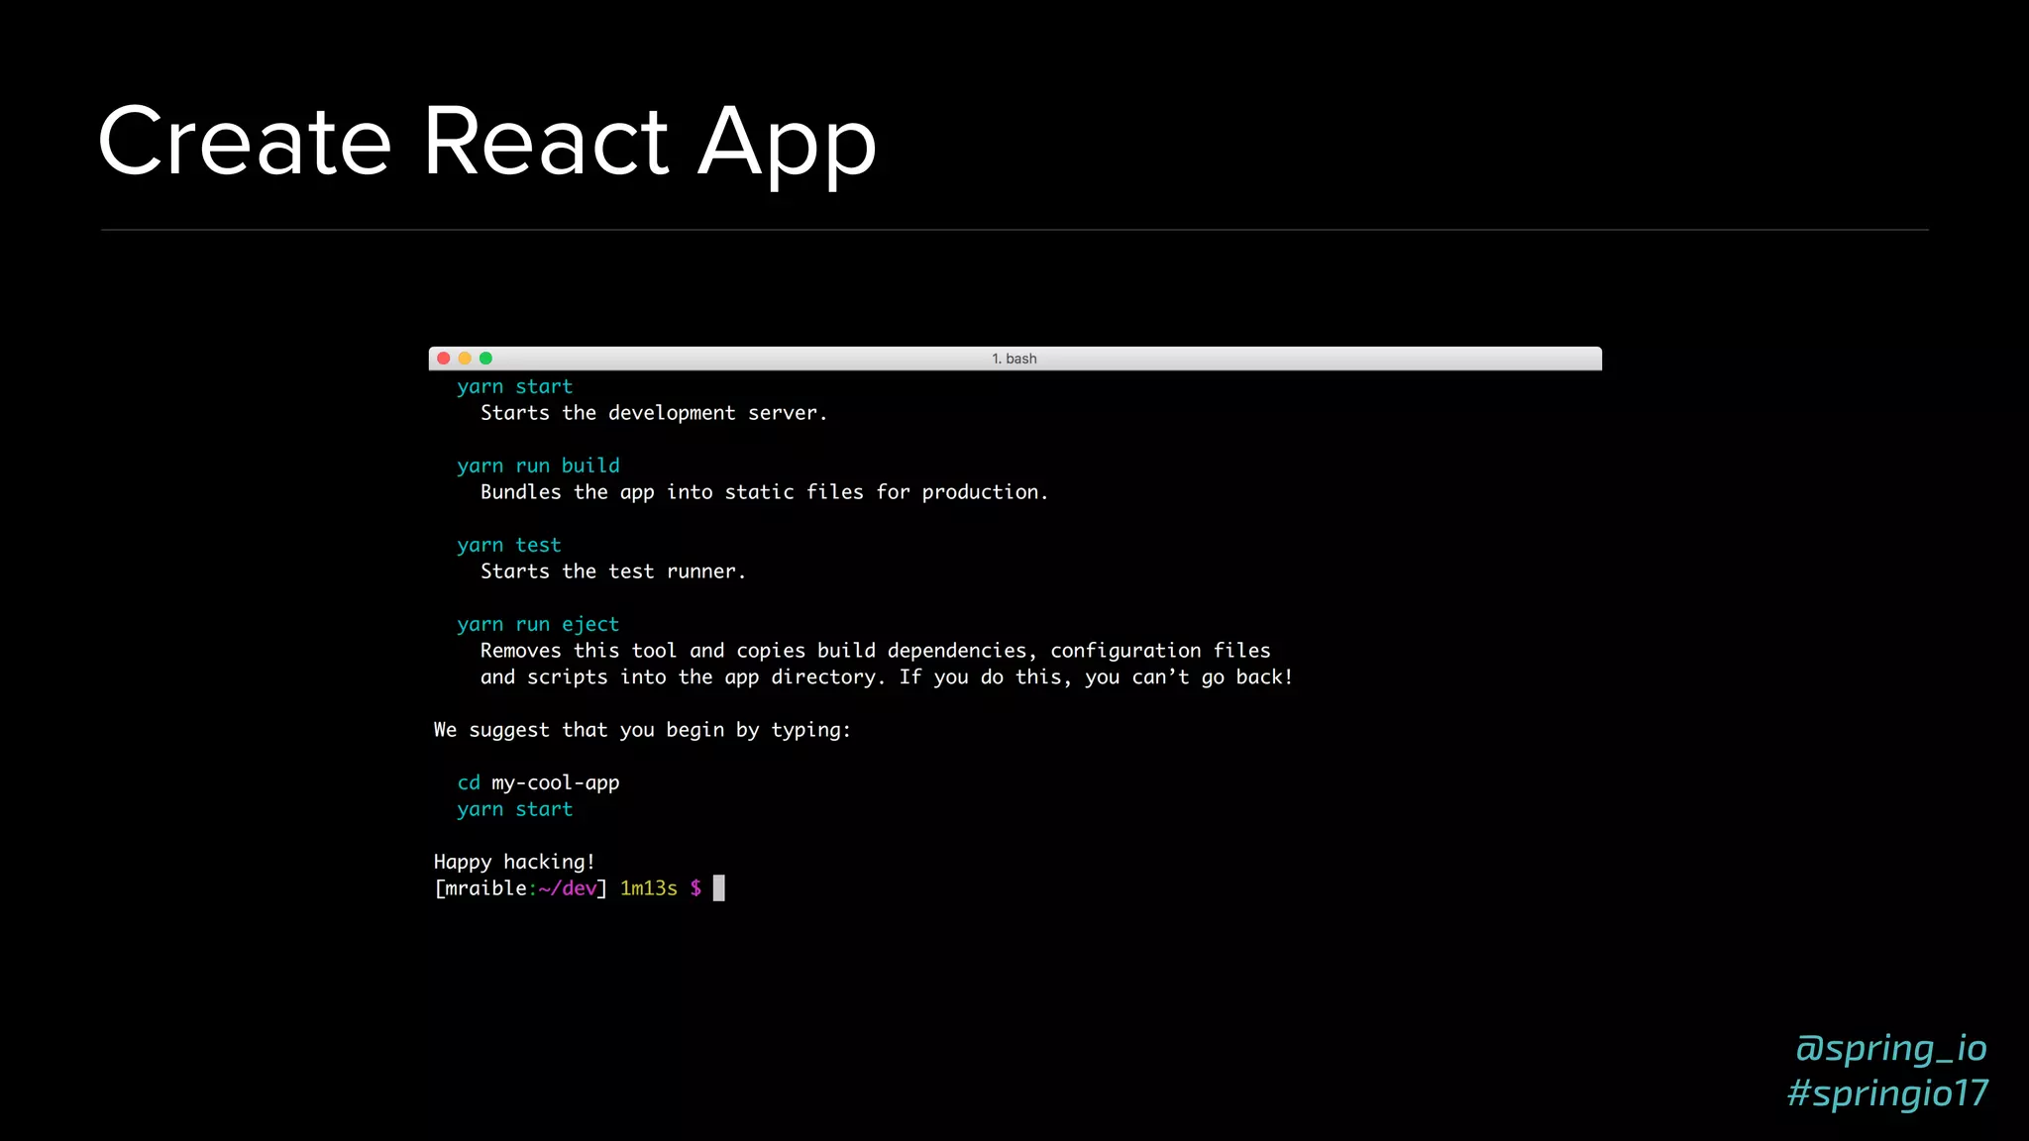
Task: Click 'and scripts into the app directory' line
Action: coord(887,677)
